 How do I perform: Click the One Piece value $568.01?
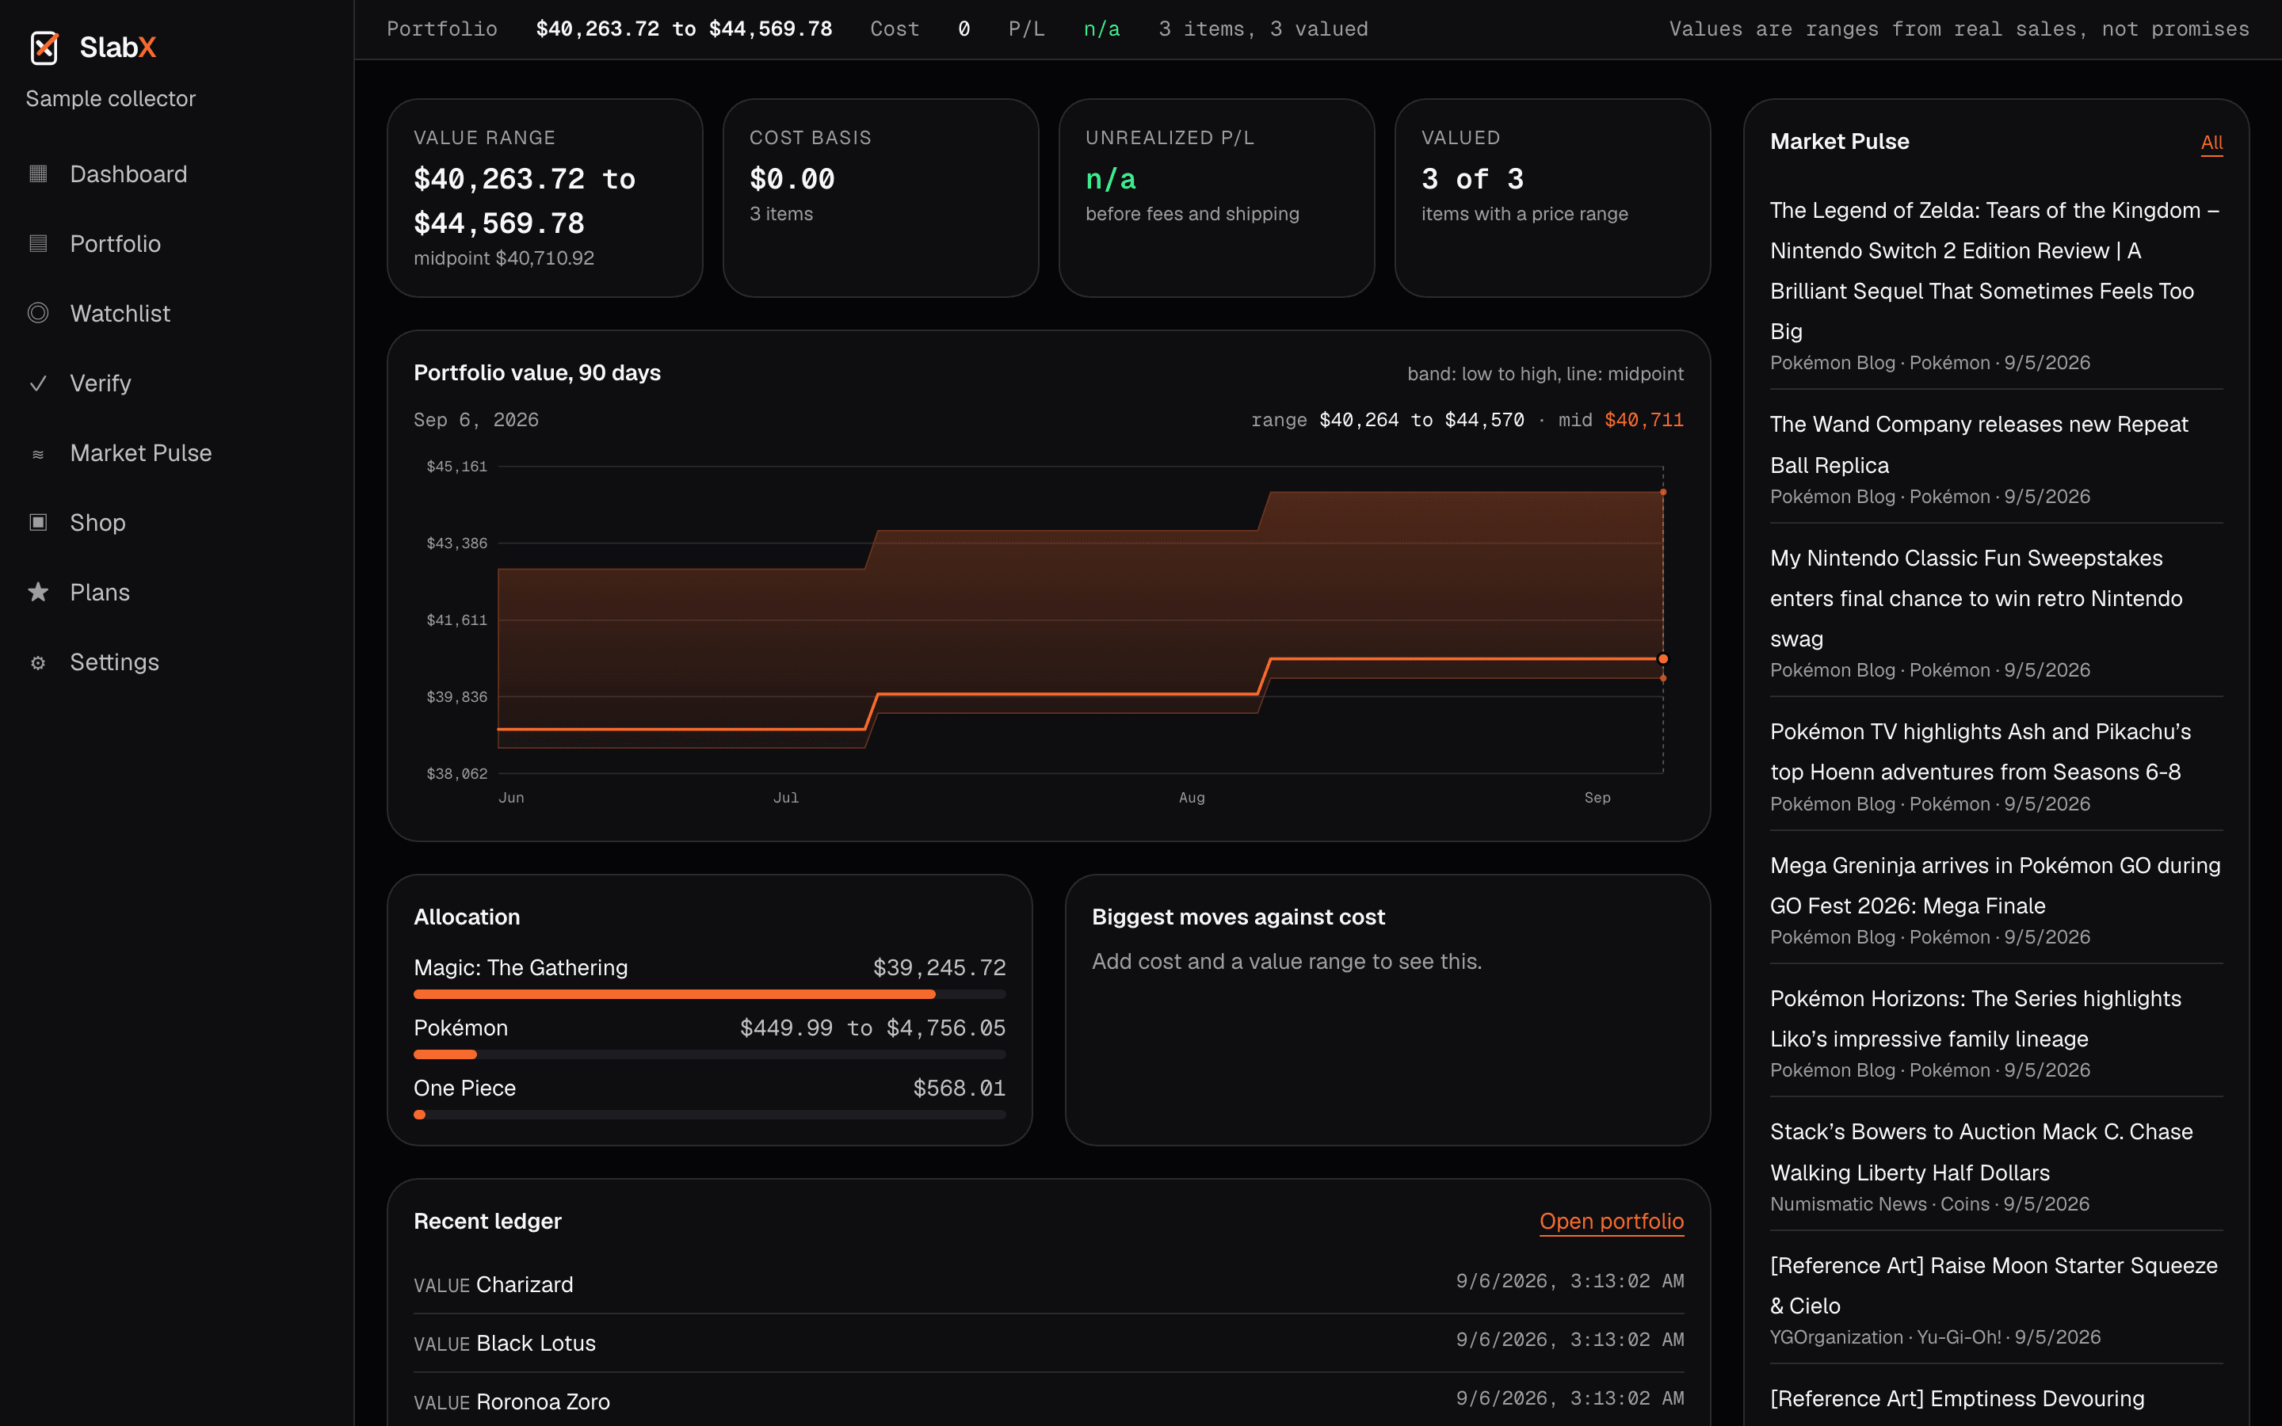click(x=959, y=1089)
